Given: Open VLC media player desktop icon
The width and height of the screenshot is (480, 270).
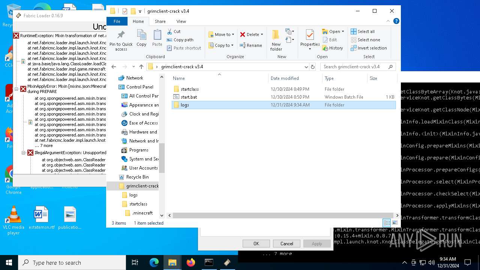Looking at the screenshot, I should point(13,221).
